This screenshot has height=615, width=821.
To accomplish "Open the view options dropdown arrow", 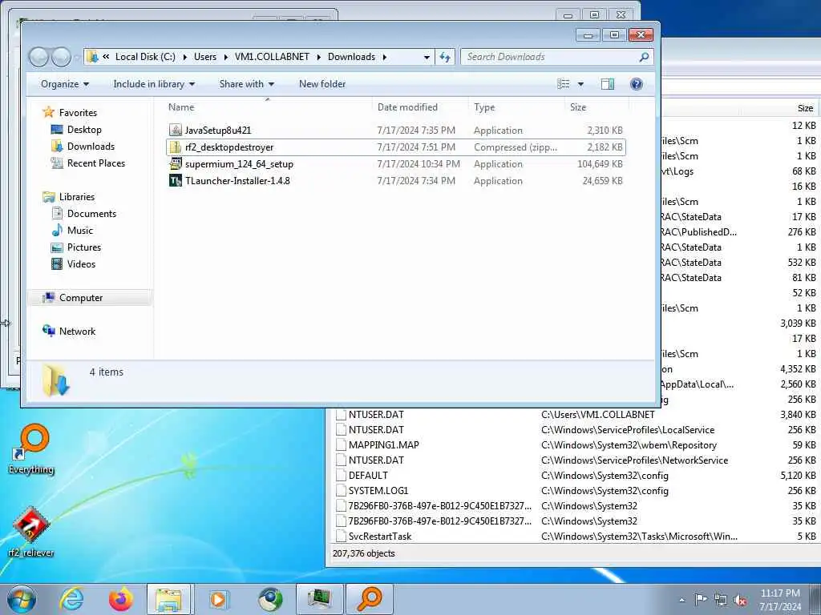I will point(580,84).
